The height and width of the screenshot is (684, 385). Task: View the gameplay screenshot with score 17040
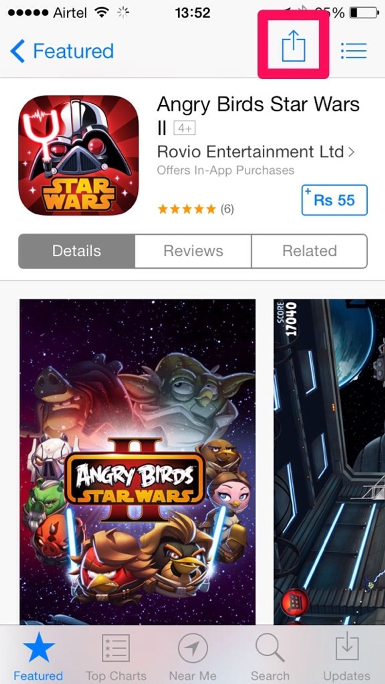click(329, 462)
